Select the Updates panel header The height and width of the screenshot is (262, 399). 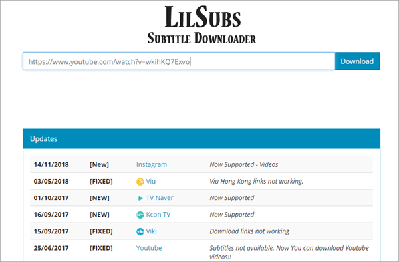tap(201, 138)
